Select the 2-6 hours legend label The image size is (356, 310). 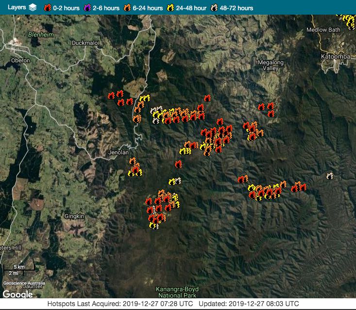(x=106, y=8)
